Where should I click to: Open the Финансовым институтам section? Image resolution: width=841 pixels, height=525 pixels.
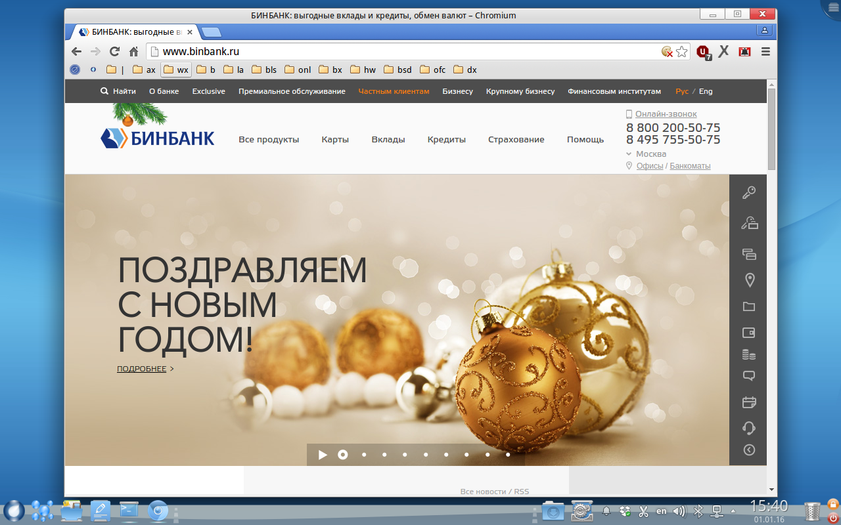[x=614, y=91]
